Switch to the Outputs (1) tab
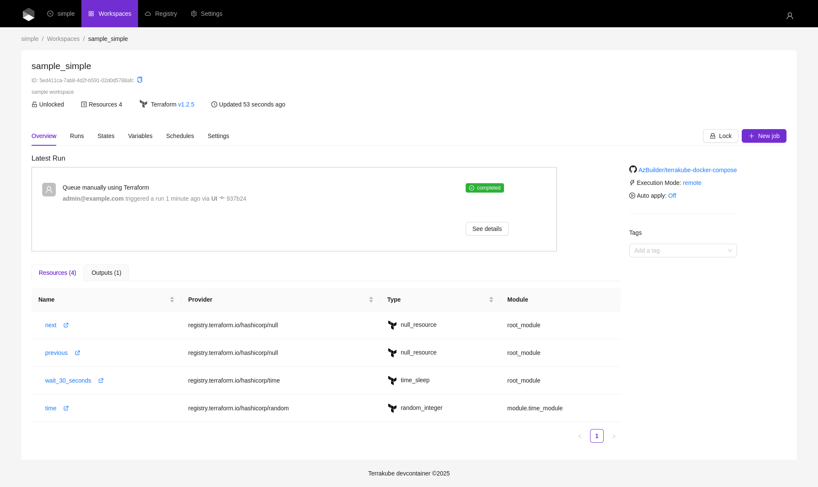 coord(106,273)
